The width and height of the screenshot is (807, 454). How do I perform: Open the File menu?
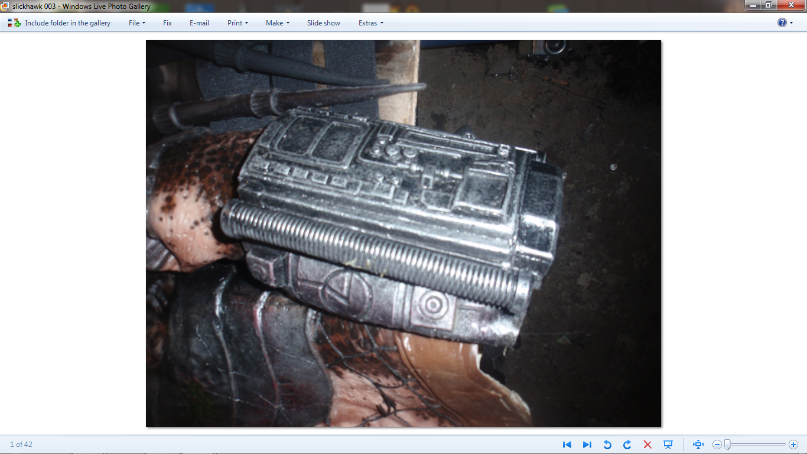[x=137, y=23]
